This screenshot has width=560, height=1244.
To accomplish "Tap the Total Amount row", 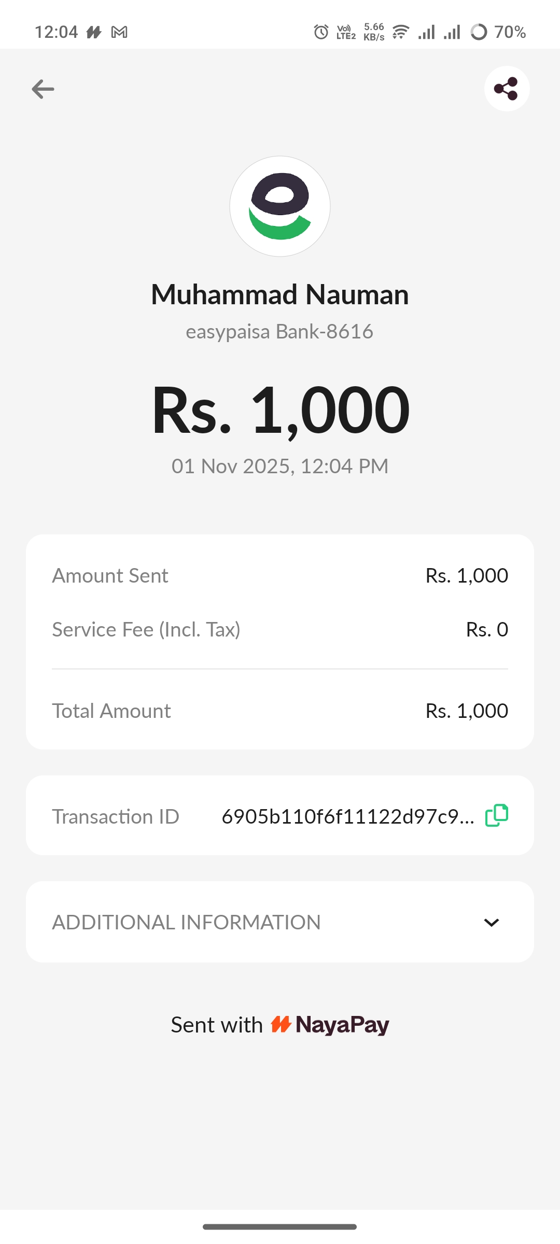I will pos(280,711).
